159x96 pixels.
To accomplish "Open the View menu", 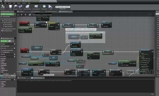I will click(14, 3).
